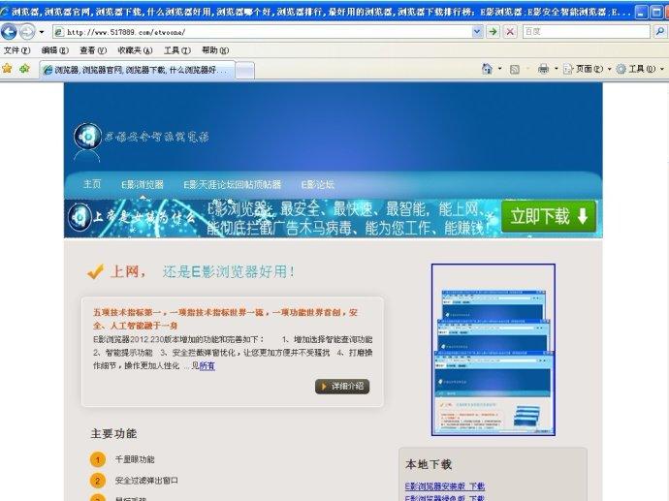The height and width of the screenshot is (501, 669).
Task: Open E影天涯论坛回帖顶帖器 navigation link
Action: pyautogui.click(x=233, y=184)
